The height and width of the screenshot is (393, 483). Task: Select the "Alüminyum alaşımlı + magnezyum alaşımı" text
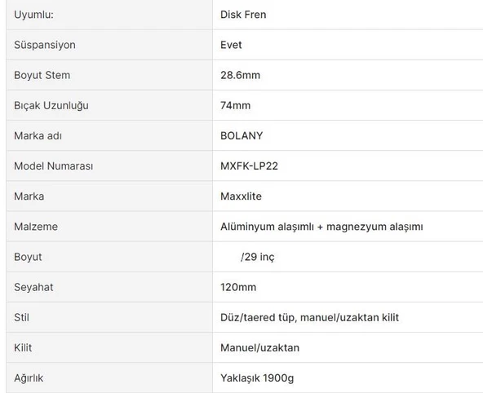coord(321,227)
